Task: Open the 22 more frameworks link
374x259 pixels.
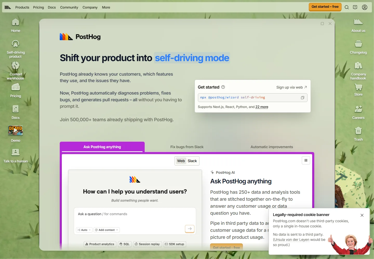Action: point(262,107)
